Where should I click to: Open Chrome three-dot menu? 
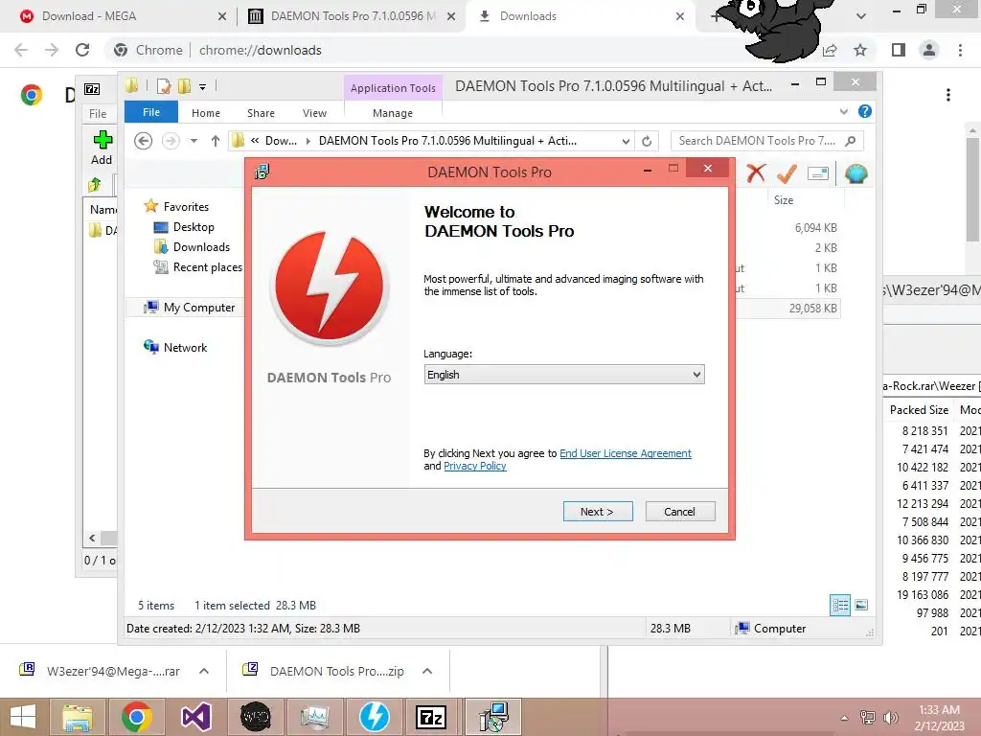pyautogui.click(x=960, y=50)
